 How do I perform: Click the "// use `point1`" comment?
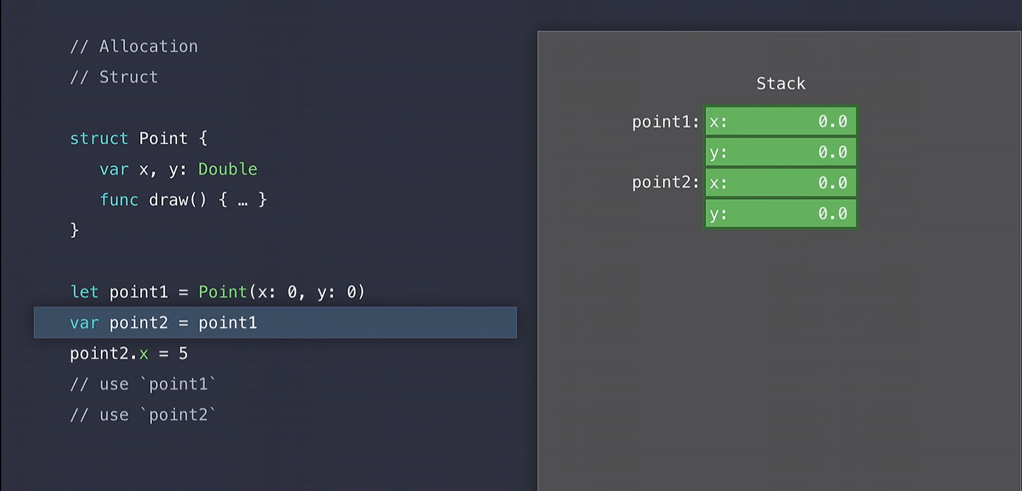point(143,384)
